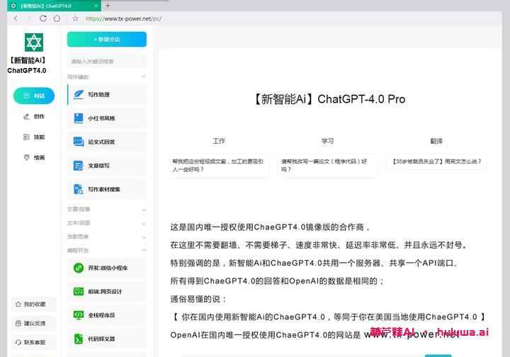
Task: Click the 通俗易懂的说 text line
Action: [x=198, y=299]
